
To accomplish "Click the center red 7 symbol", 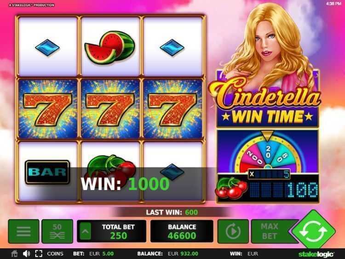I will point(110,109).
